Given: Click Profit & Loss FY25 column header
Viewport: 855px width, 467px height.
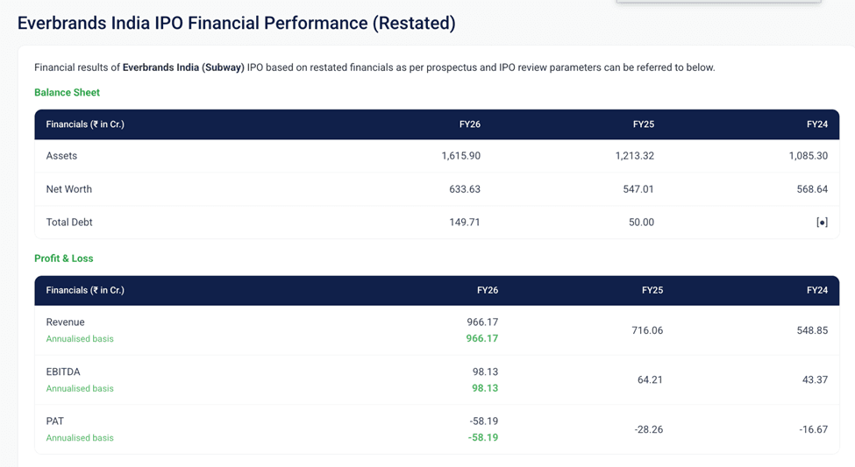Looking at the screenshot, I should pyautogui.click(x=652, y=290).
